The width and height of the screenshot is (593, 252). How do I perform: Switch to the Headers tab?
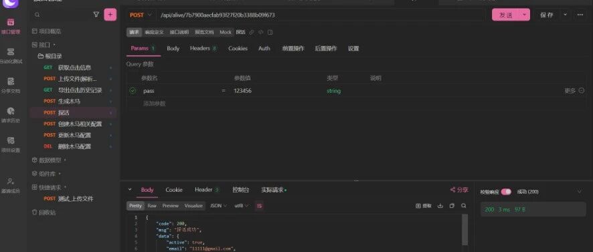(x=203, y=49)
